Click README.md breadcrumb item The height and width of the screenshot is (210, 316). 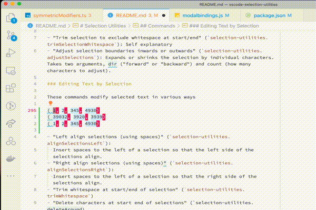click(x=51, y=26)
